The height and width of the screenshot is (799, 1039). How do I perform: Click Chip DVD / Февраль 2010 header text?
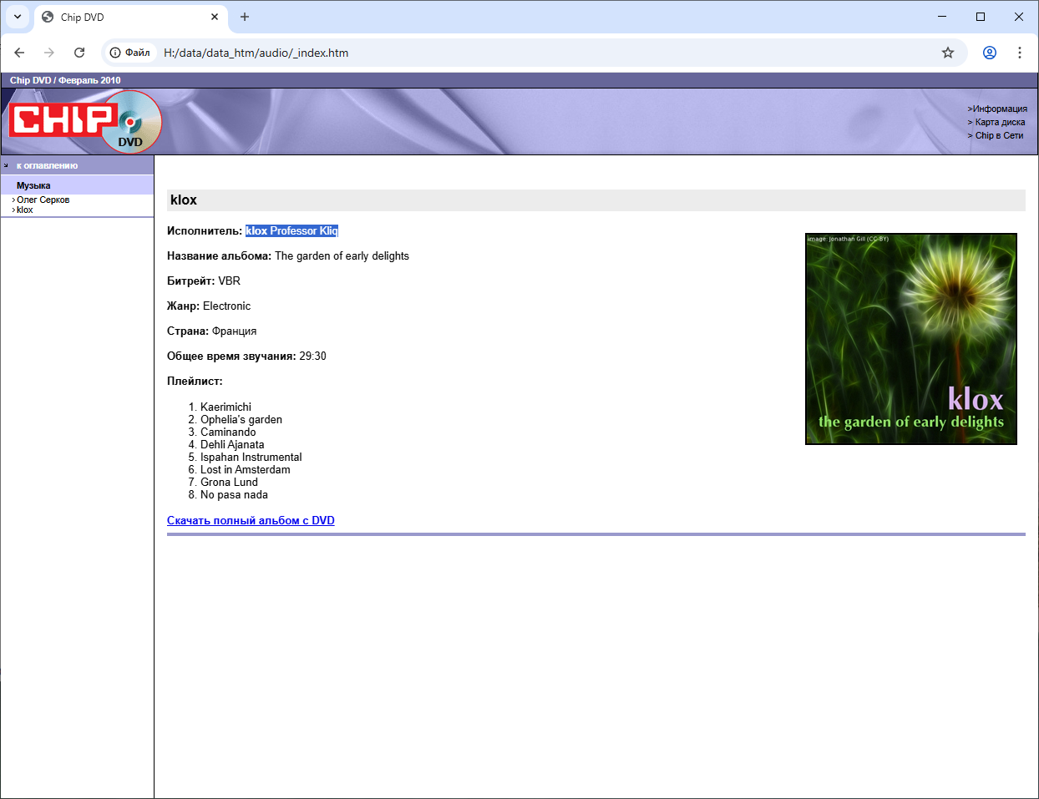tap(65, 80)
